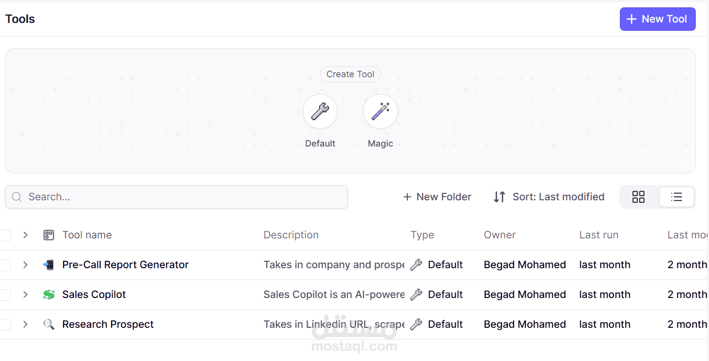Check the Pre-Call Report Generator row checkbox
This screenshot has height=361, width=709.
(x=5, y=265)
